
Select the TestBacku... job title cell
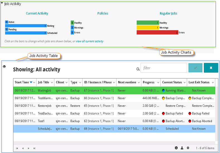tap(45, 113)
